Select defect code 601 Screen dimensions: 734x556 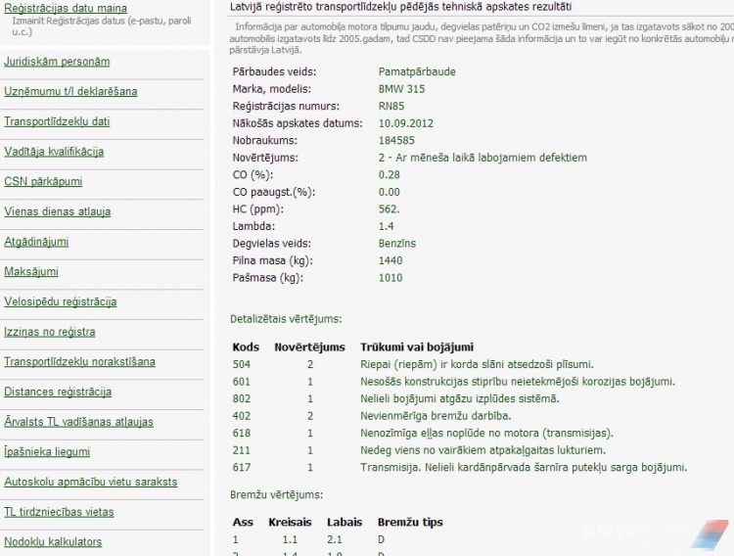click(x=242, y=382)
